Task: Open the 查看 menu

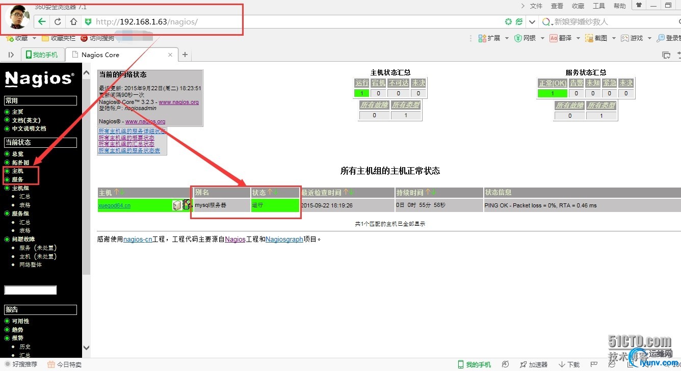Action: tap(557, 6)
